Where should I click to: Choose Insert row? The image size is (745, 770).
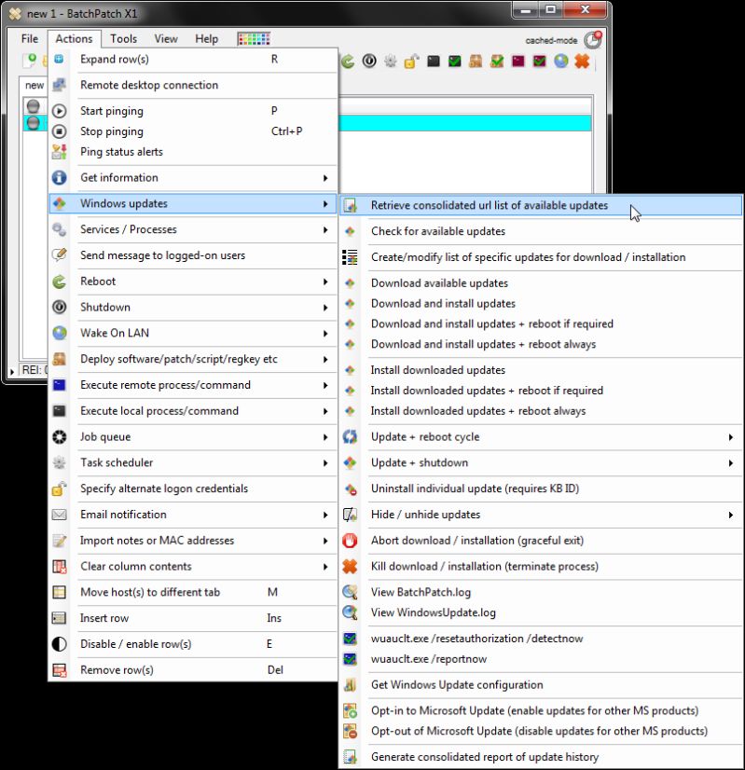[193, 618]
